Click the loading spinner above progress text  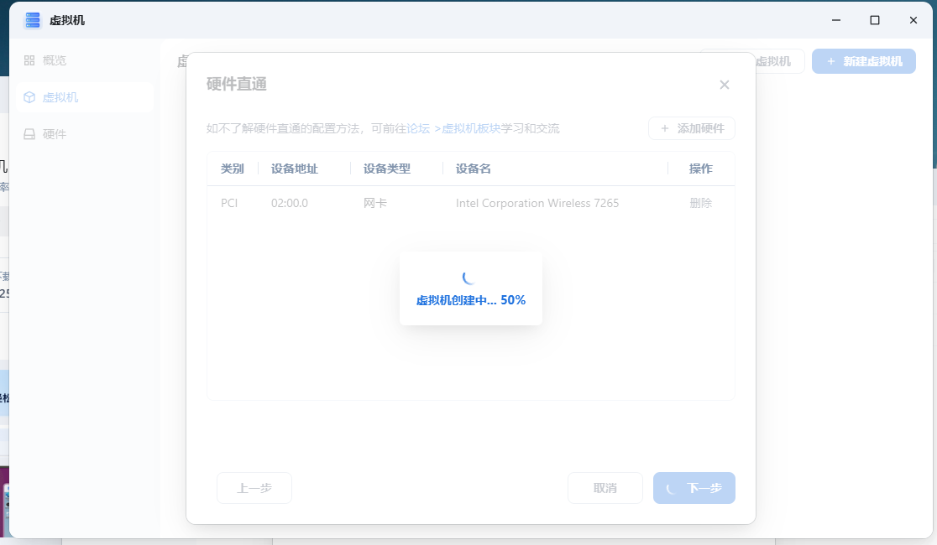point(470,278)
